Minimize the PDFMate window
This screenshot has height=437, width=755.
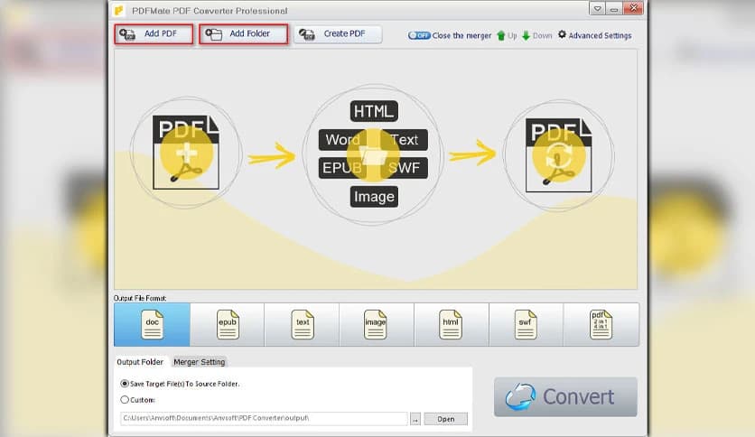coord(614,9)
